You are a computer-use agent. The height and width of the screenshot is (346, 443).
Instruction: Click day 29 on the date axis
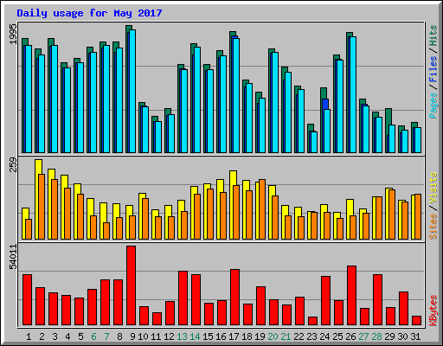(389, 336)
